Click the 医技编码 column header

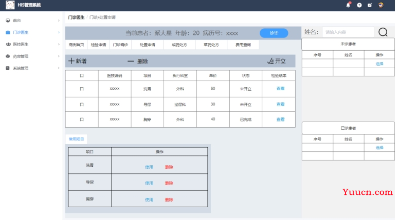(115, 75)
